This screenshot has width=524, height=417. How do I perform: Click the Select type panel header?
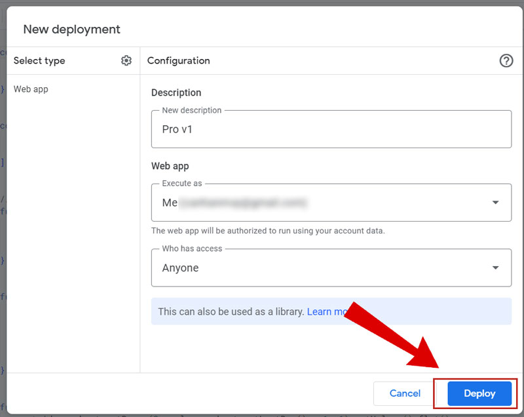39,60
